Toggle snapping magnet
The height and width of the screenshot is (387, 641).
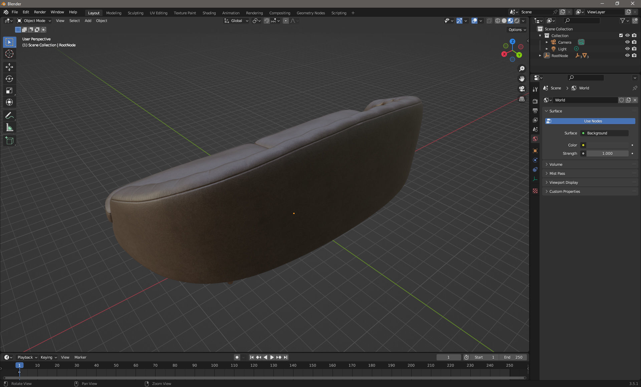click(x=267, y=21)
